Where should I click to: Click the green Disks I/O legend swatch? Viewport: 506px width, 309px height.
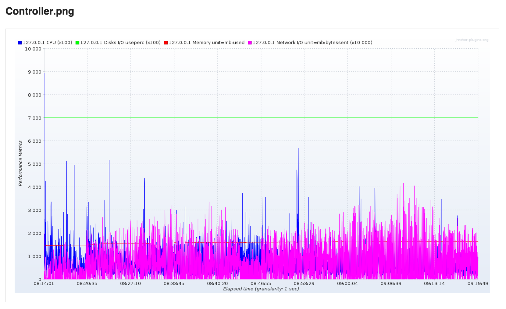tap(77, 43)
